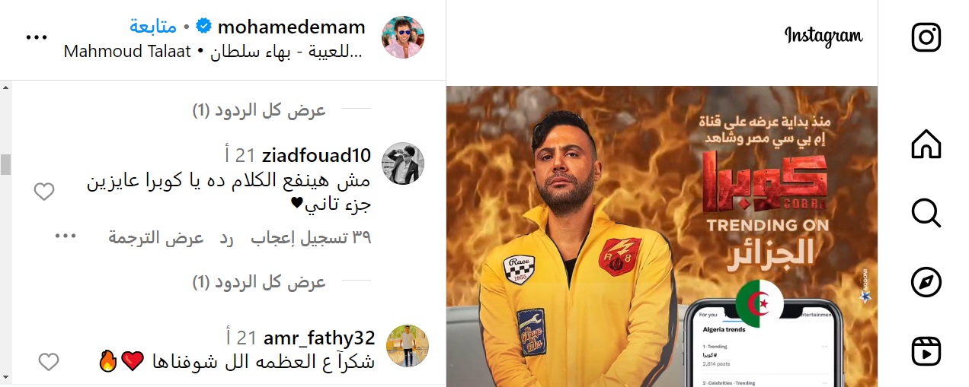Viewport: 969px width, 387px height.
Task: Open more options under ziadfouad10 comment
Action: [66, 236]
